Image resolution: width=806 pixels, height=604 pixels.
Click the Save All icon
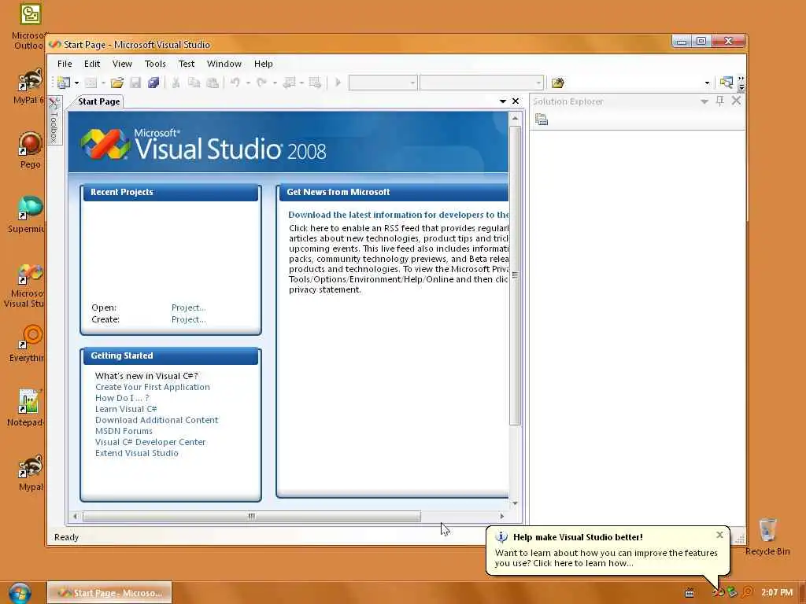pos(153,83)
